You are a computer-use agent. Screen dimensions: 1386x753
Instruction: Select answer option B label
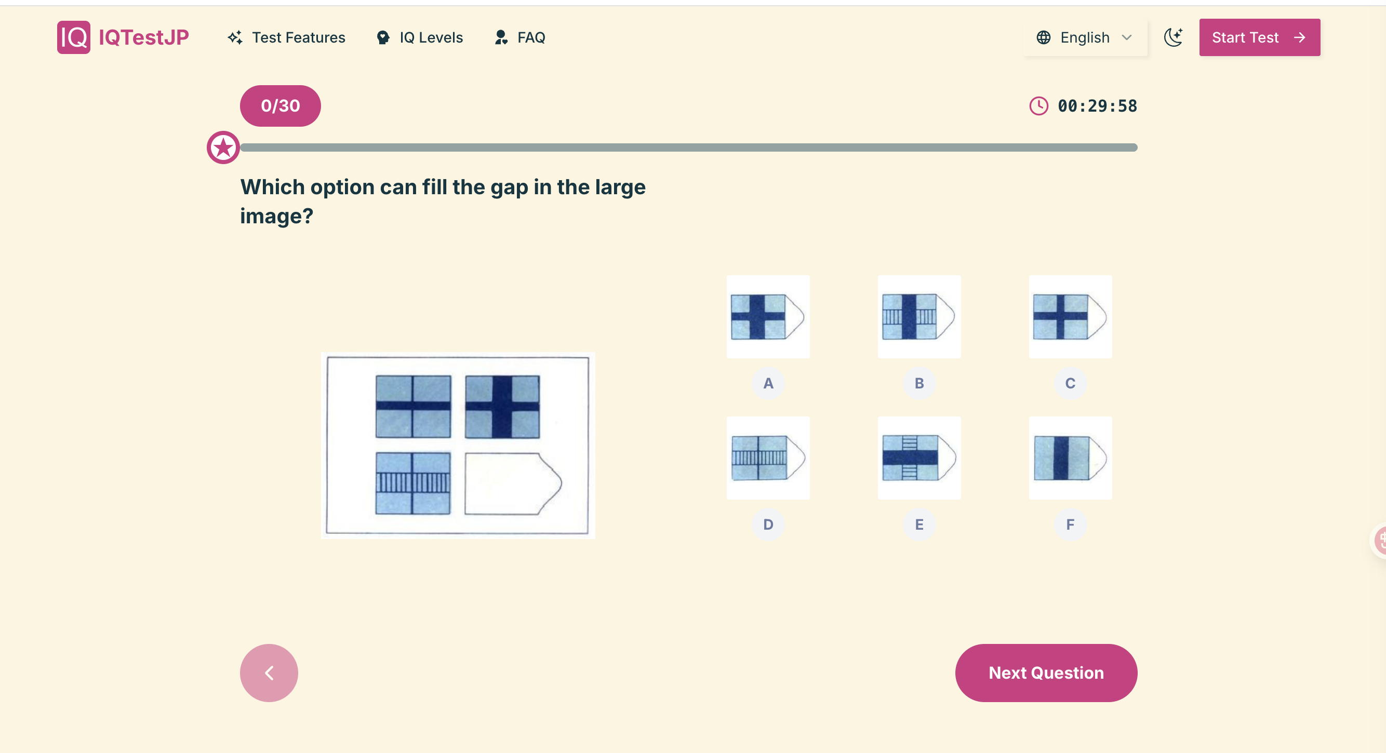pos(919,383)
